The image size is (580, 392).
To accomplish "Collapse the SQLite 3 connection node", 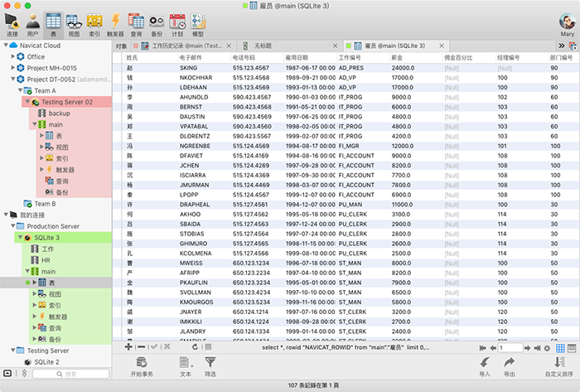I will pos(20,237).
